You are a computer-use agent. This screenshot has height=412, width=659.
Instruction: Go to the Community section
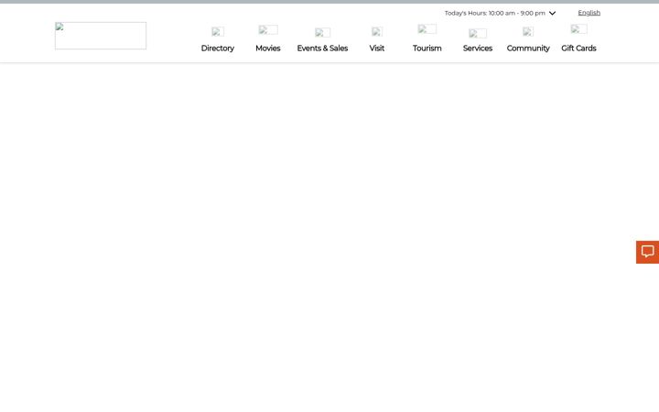pyautogui.click(x=528, y=49)
